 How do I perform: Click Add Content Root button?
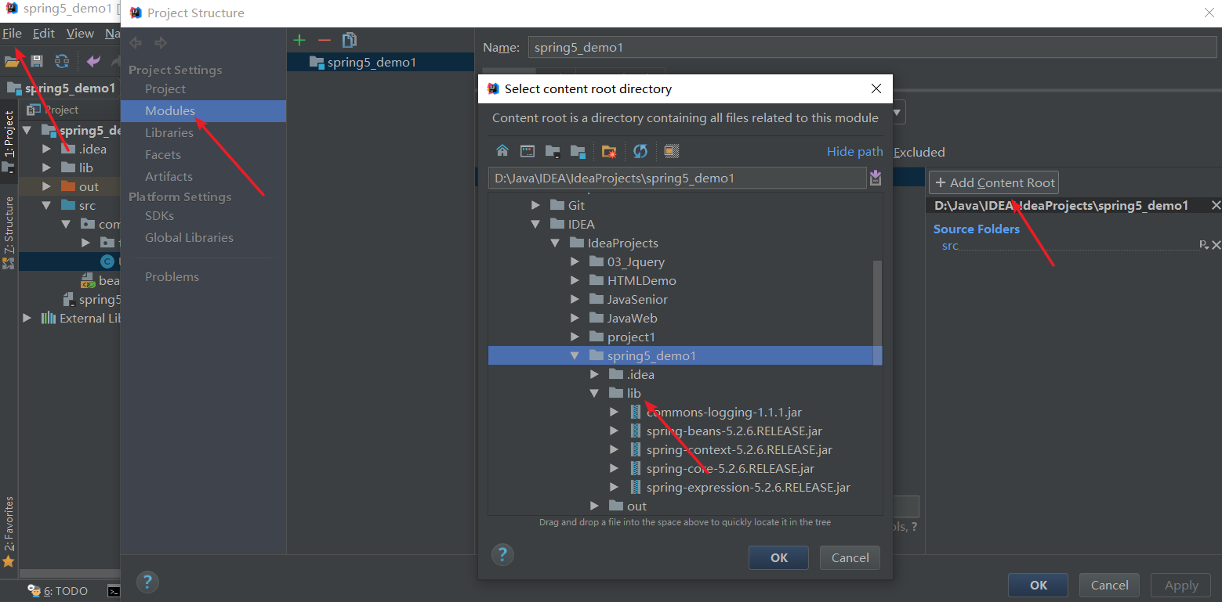(994, 182)
